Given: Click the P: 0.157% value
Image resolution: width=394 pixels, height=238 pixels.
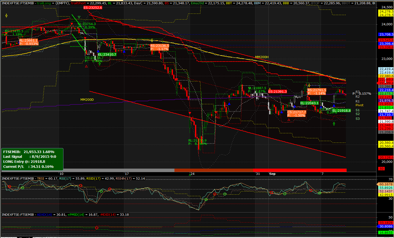Looking at the screenshot, I should click(362, 94).
